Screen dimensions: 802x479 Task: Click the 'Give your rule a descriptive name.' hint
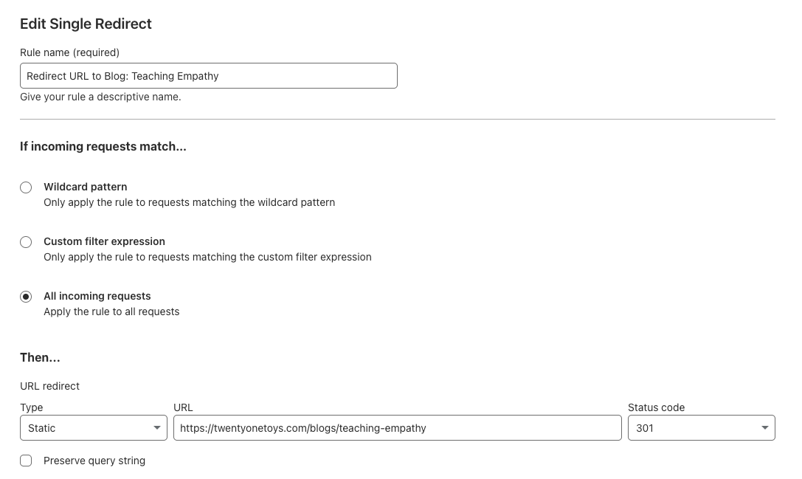(100, 97)
